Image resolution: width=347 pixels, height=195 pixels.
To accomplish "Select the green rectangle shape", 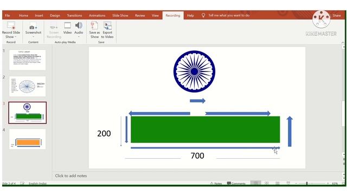I will coord(205,129).
